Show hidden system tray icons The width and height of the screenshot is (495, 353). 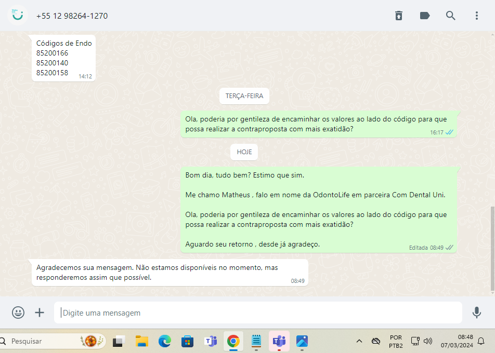(359, 341)
